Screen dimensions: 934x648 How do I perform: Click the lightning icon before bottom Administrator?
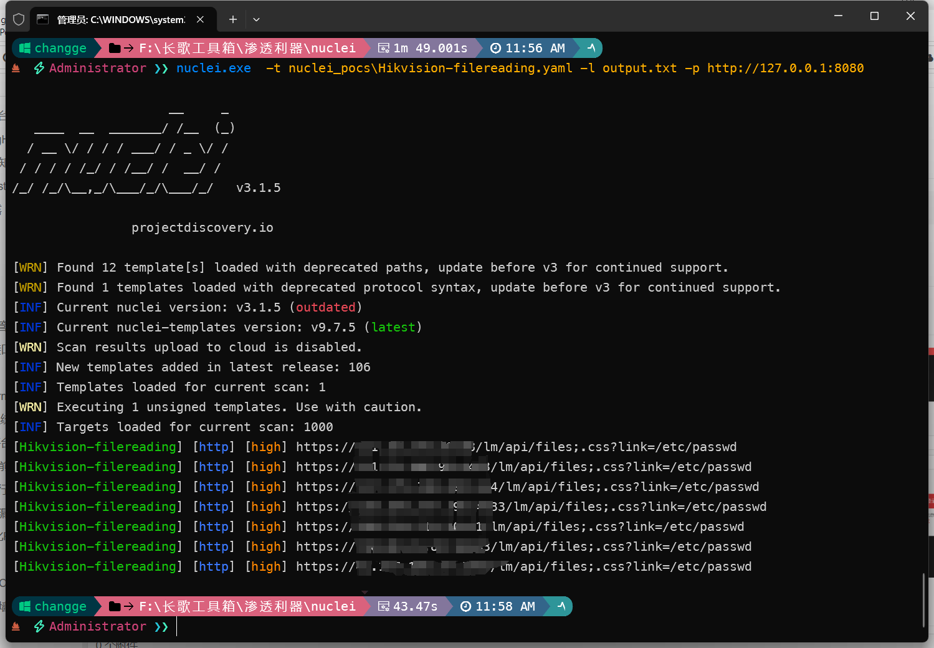pos(39,626)
